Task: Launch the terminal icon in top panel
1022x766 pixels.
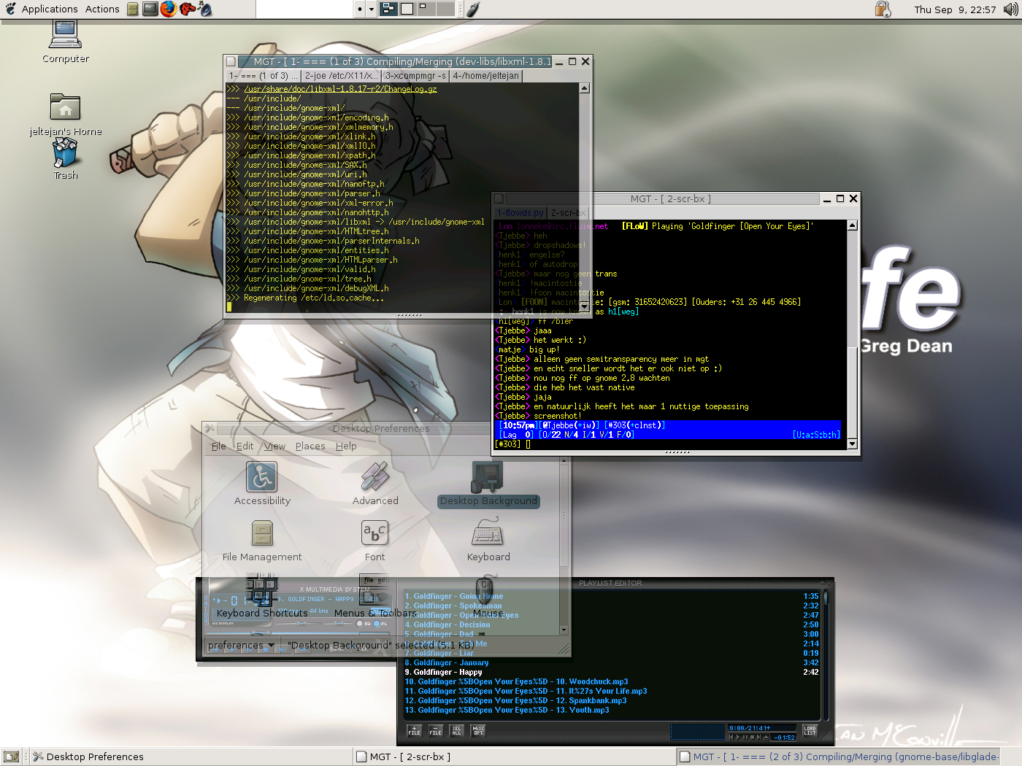Action: click(150, 9)
